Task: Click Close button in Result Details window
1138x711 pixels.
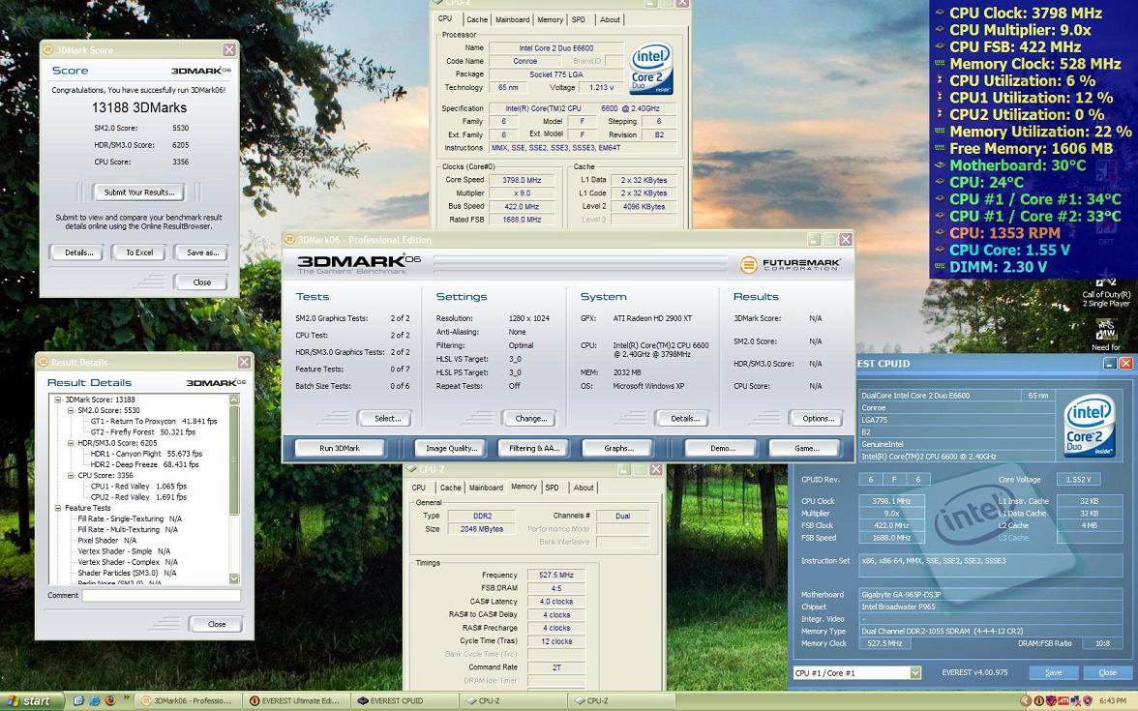Action: coord(217,624)
